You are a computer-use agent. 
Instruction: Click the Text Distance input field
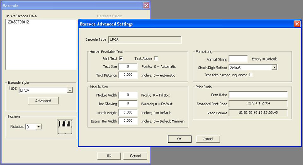coord(128,75)
